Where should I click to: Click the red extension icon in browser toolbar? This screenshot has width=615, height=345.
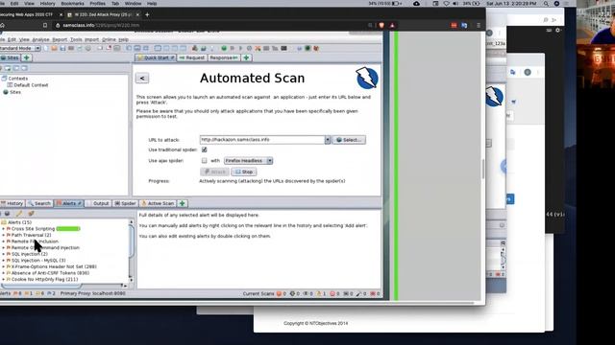click(454, 25)
